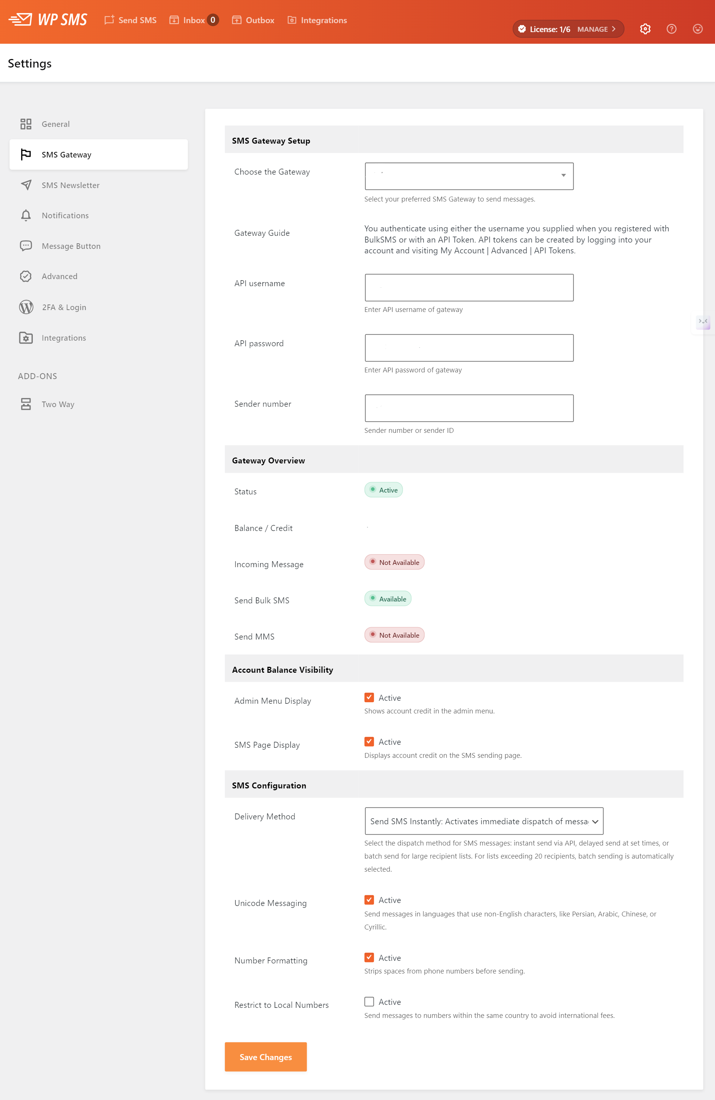This screenshot has width=715, height=1100.
Task: Click the Send SMS icon in header
Action: pos(109,20)
